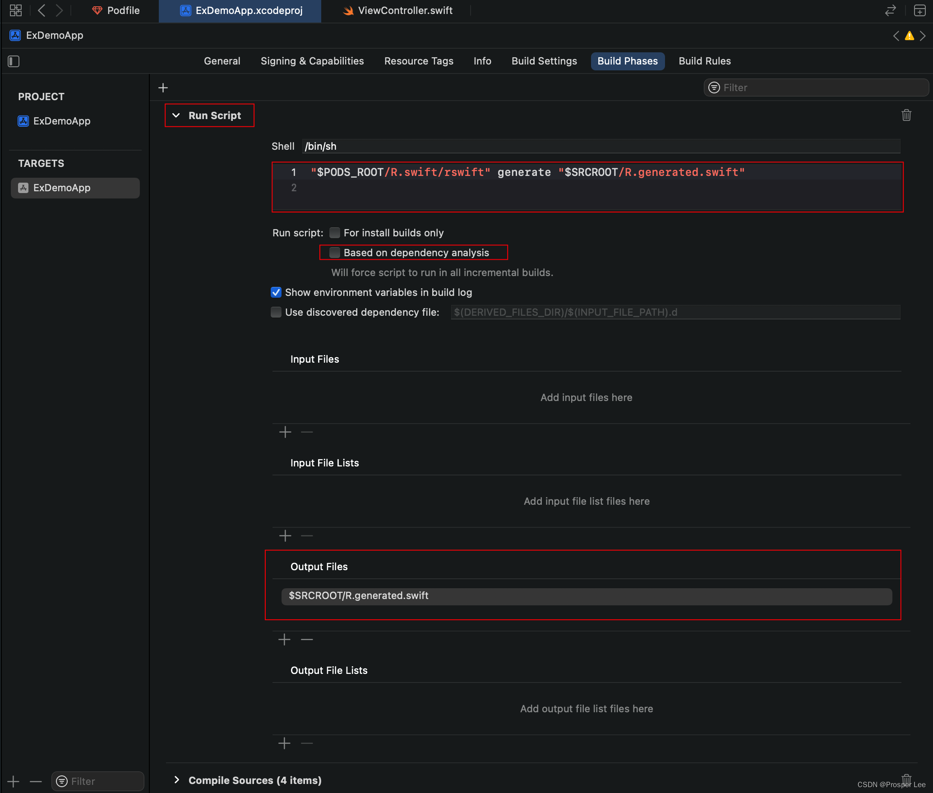Delete the Run Script phase

(906, 115)
